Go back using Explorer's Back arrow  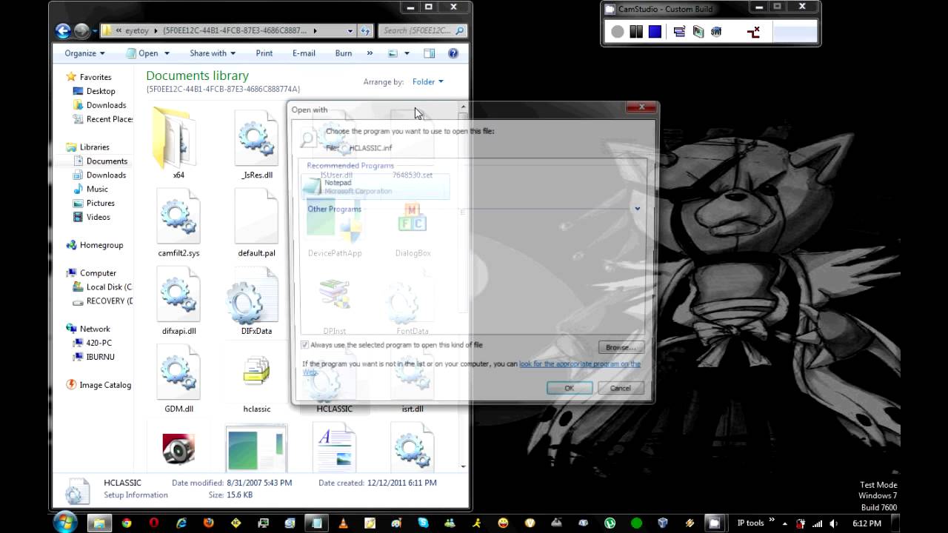pos(63,30)
